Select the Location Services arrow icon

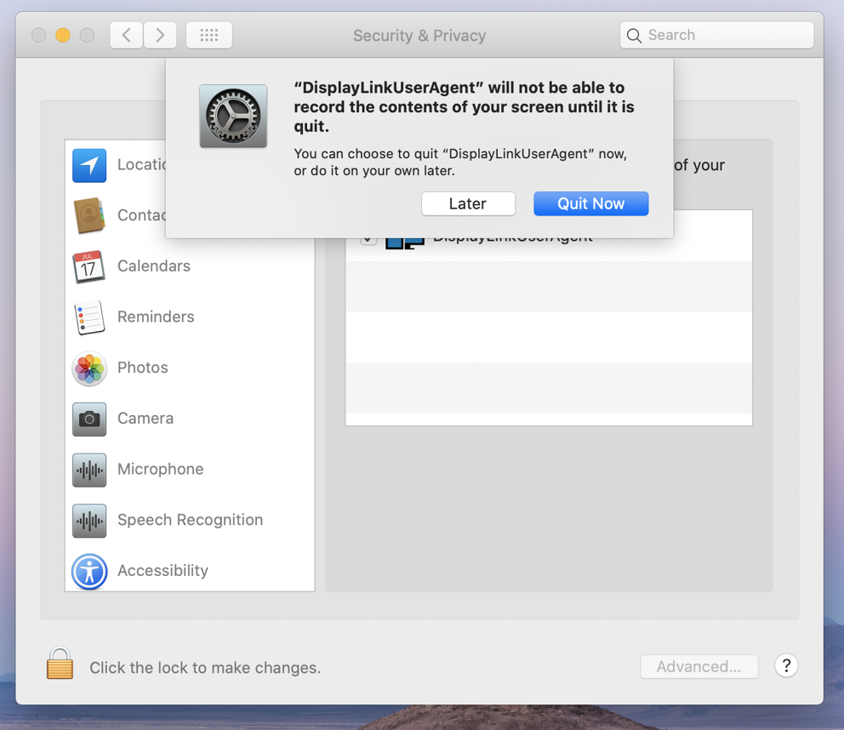pyautogui.click(x=89, y=165)
